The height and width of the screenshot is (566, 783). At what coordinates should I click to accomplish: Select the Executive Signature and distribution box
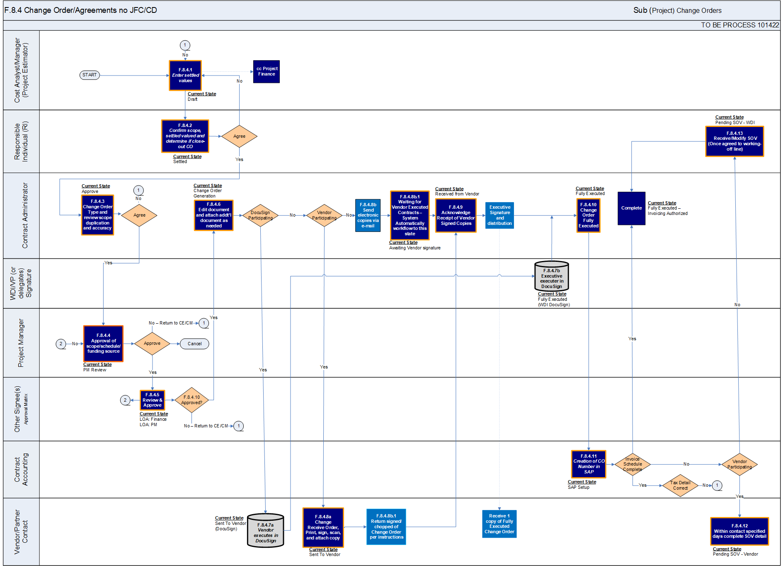499,215
